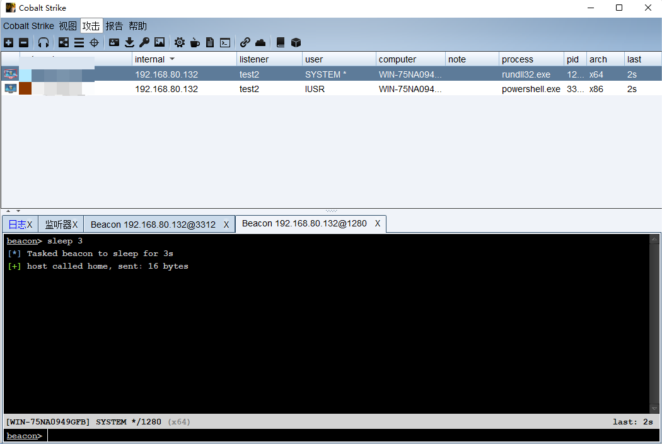Click the document icon for Office macro
The width and height of the screenshot is (662, 444).
210,43
